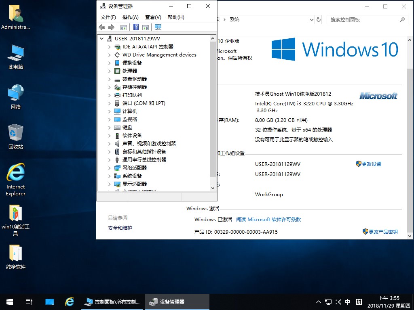414x310 pixels.
Task: Click the Windows Start button
Action: pyautogui.click(x=9, y=302)
